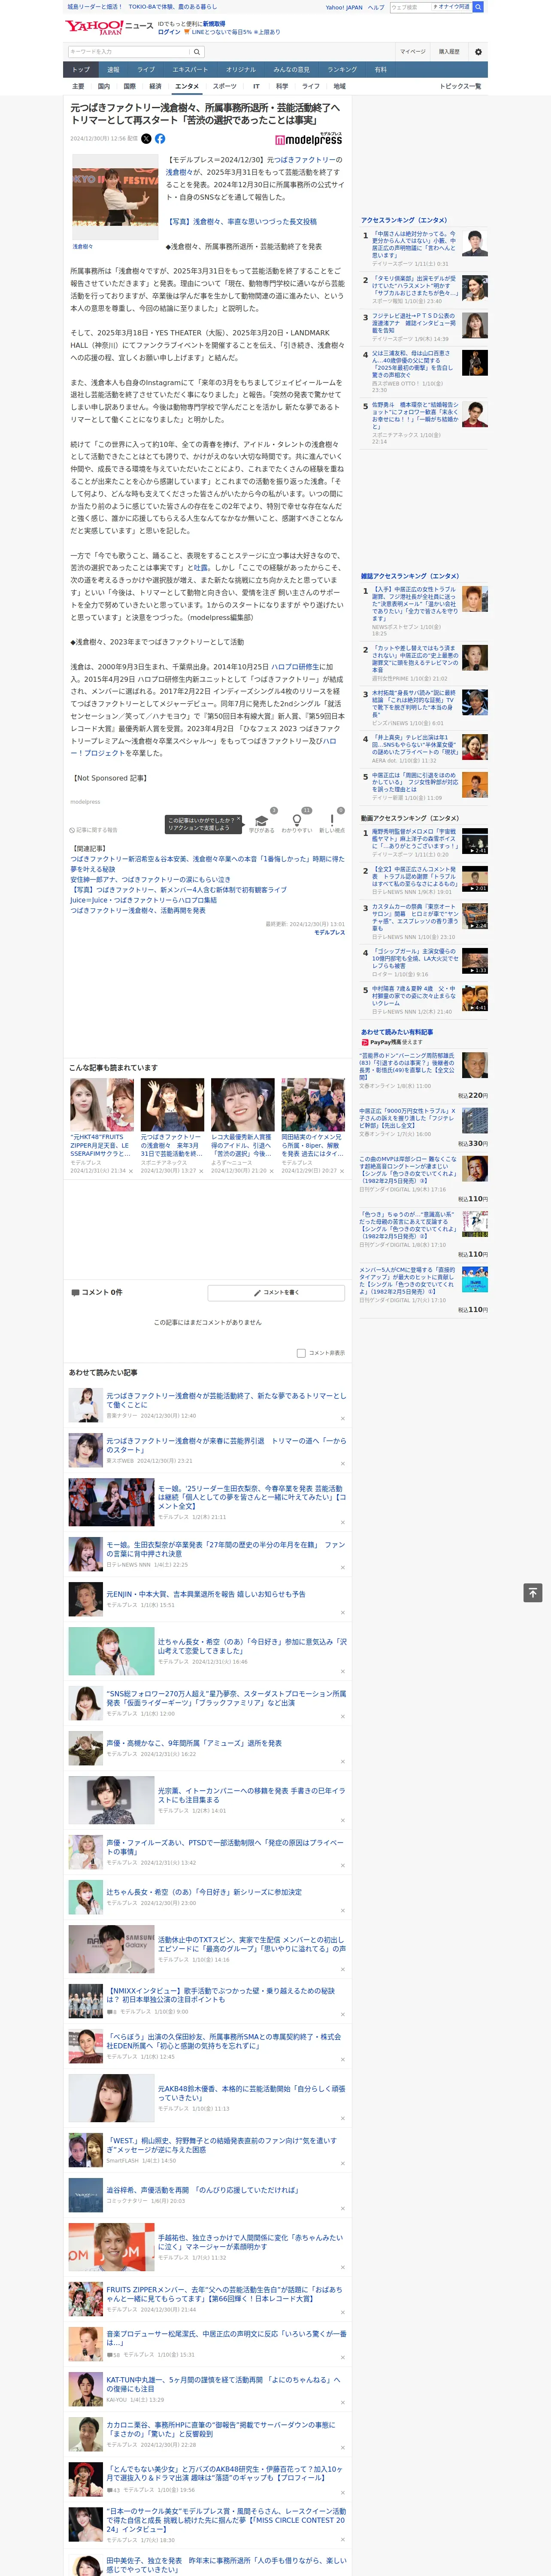Viewport: 551px width, 2576px height.
Task: Click the keyword search magnifier icon
Action: 197,51
